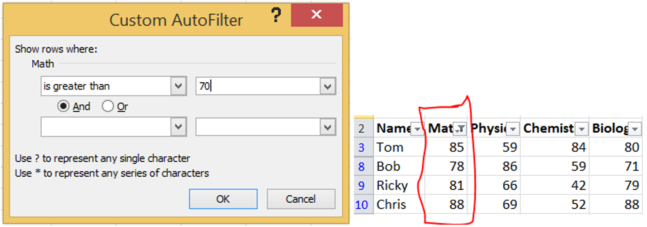
Task: Close the Custom AutoFilter dialog
Action: (316, 15)
